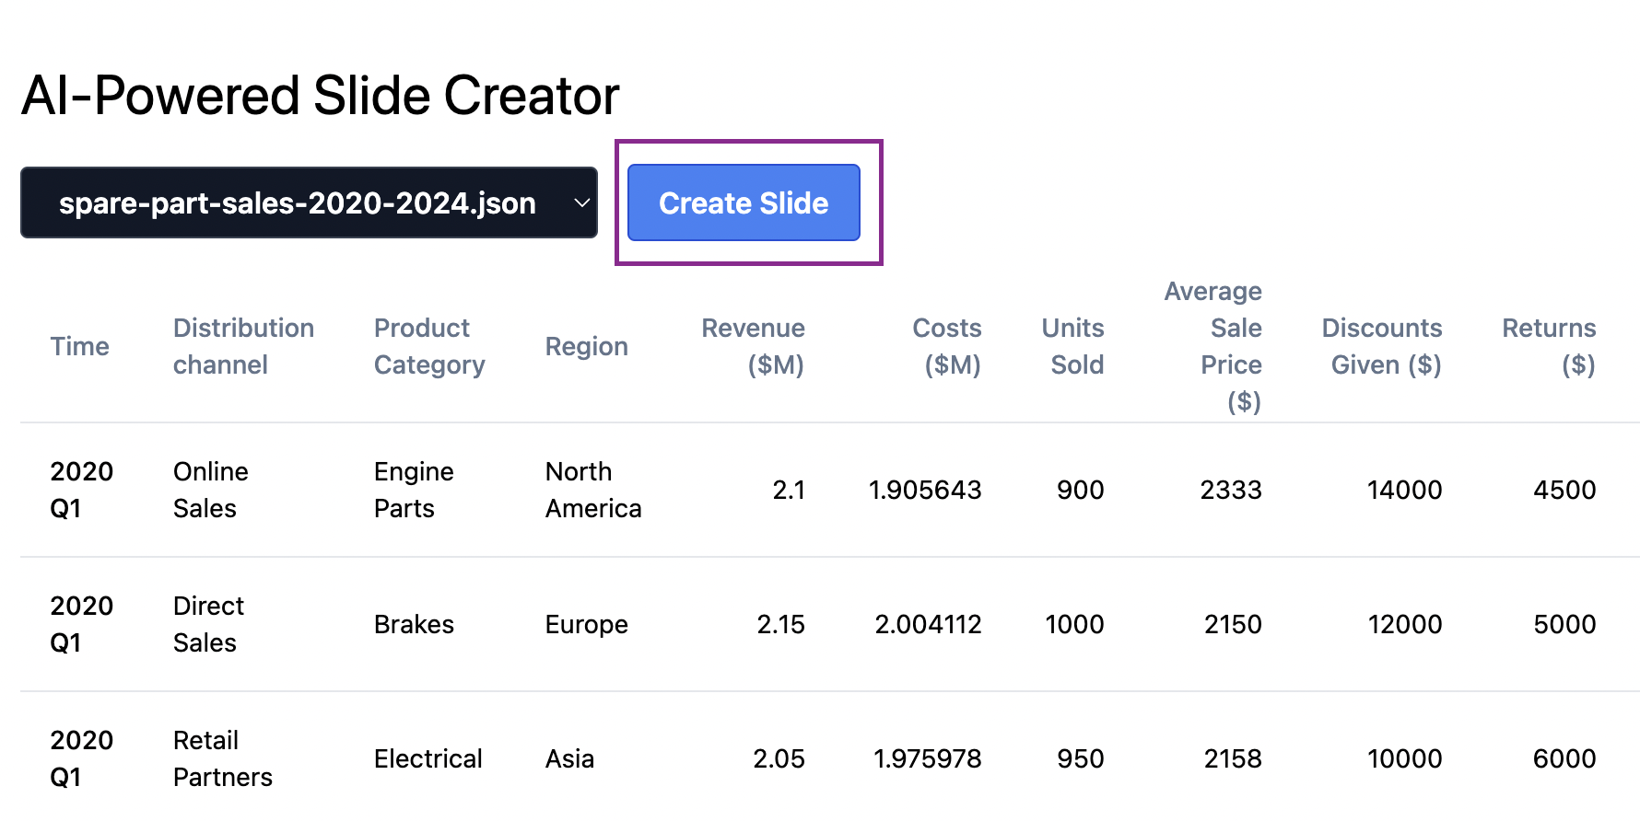Select the Units Sold column header

1072,347
